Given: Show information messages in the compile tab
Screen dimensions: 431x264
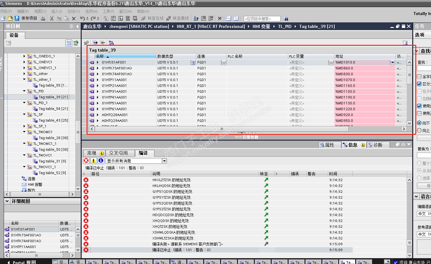Looking at the screenshot, I should pos(101,161).
